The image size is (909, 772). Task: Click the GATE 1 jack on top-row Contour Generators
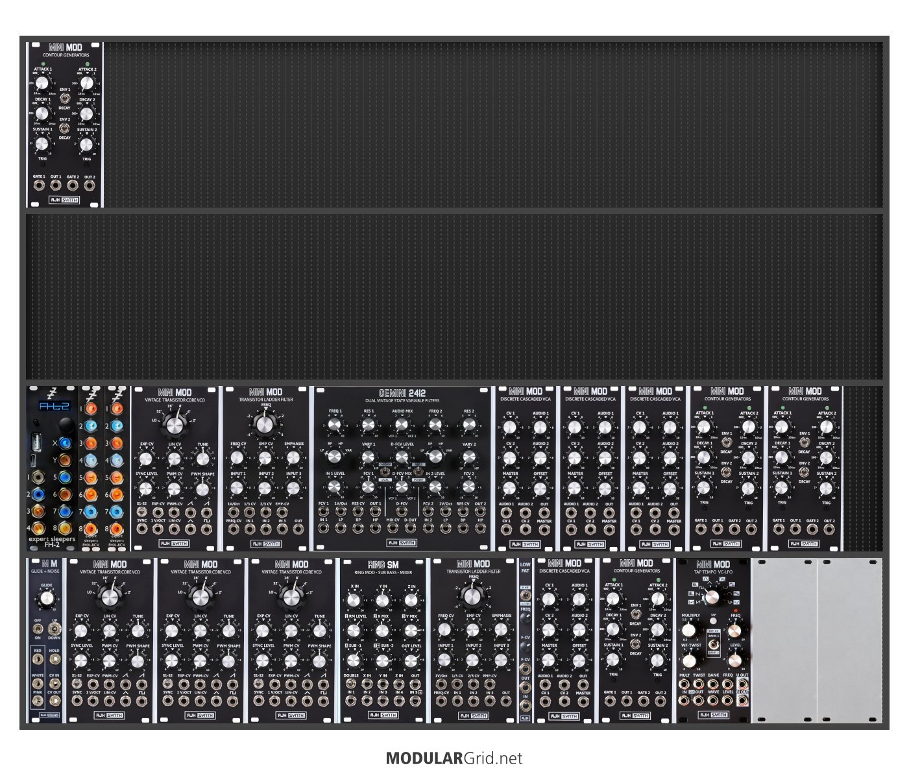click(x=39, y=186)
